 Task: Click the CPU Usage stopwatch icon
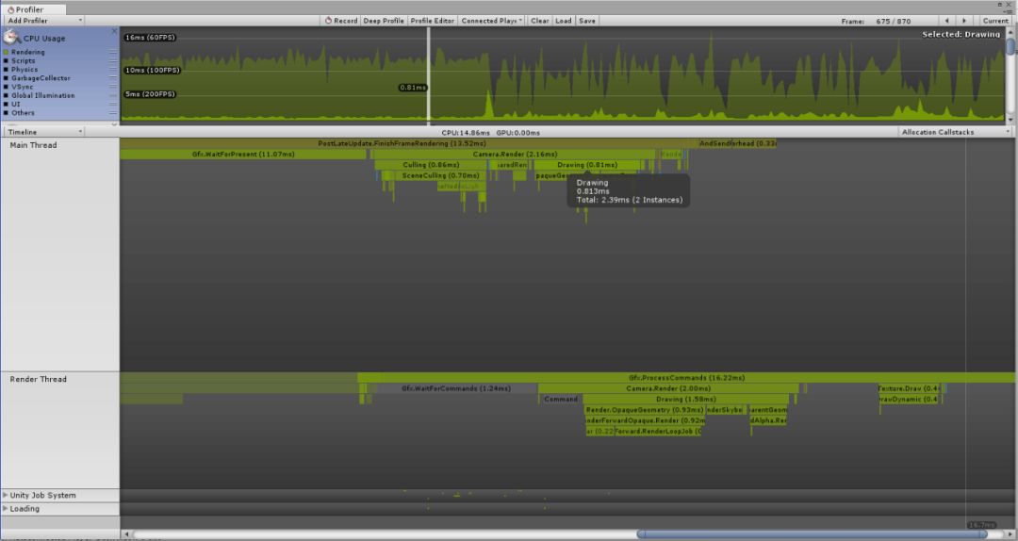pyautogui.click(x=12, y=37)
